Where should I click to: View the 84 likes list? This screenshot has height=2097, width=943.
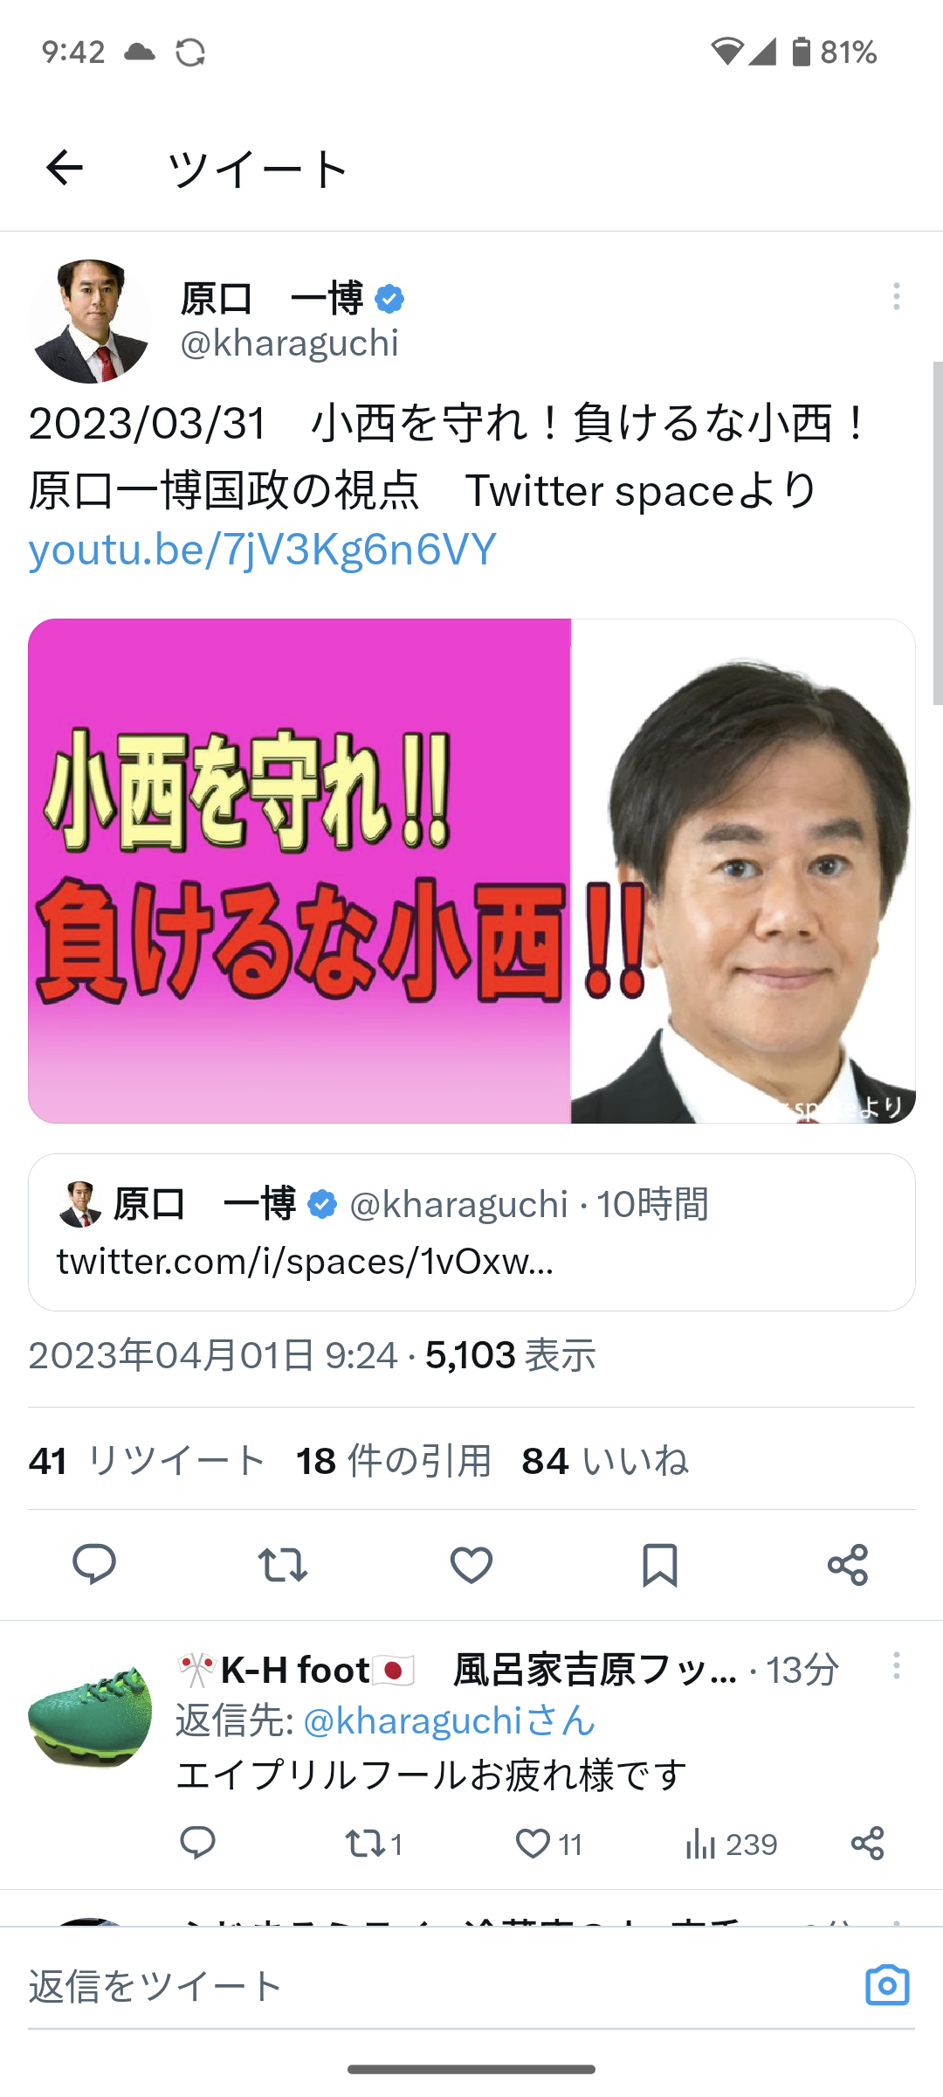coord(605,1461)
